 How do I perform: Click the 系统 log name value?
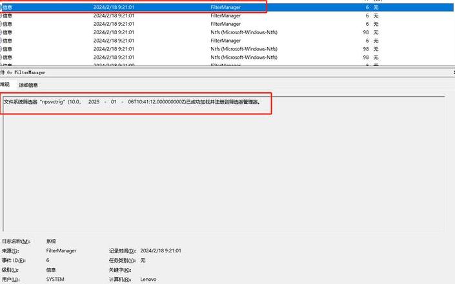pos(51,241)
